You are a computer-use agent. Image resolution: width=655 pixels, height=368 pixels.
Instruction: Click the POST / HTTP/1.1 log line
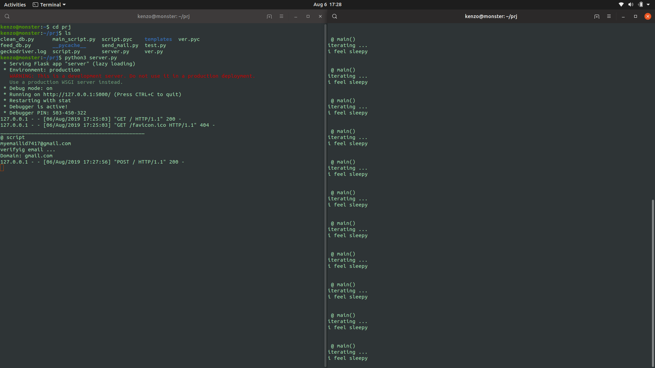[92, 162]
